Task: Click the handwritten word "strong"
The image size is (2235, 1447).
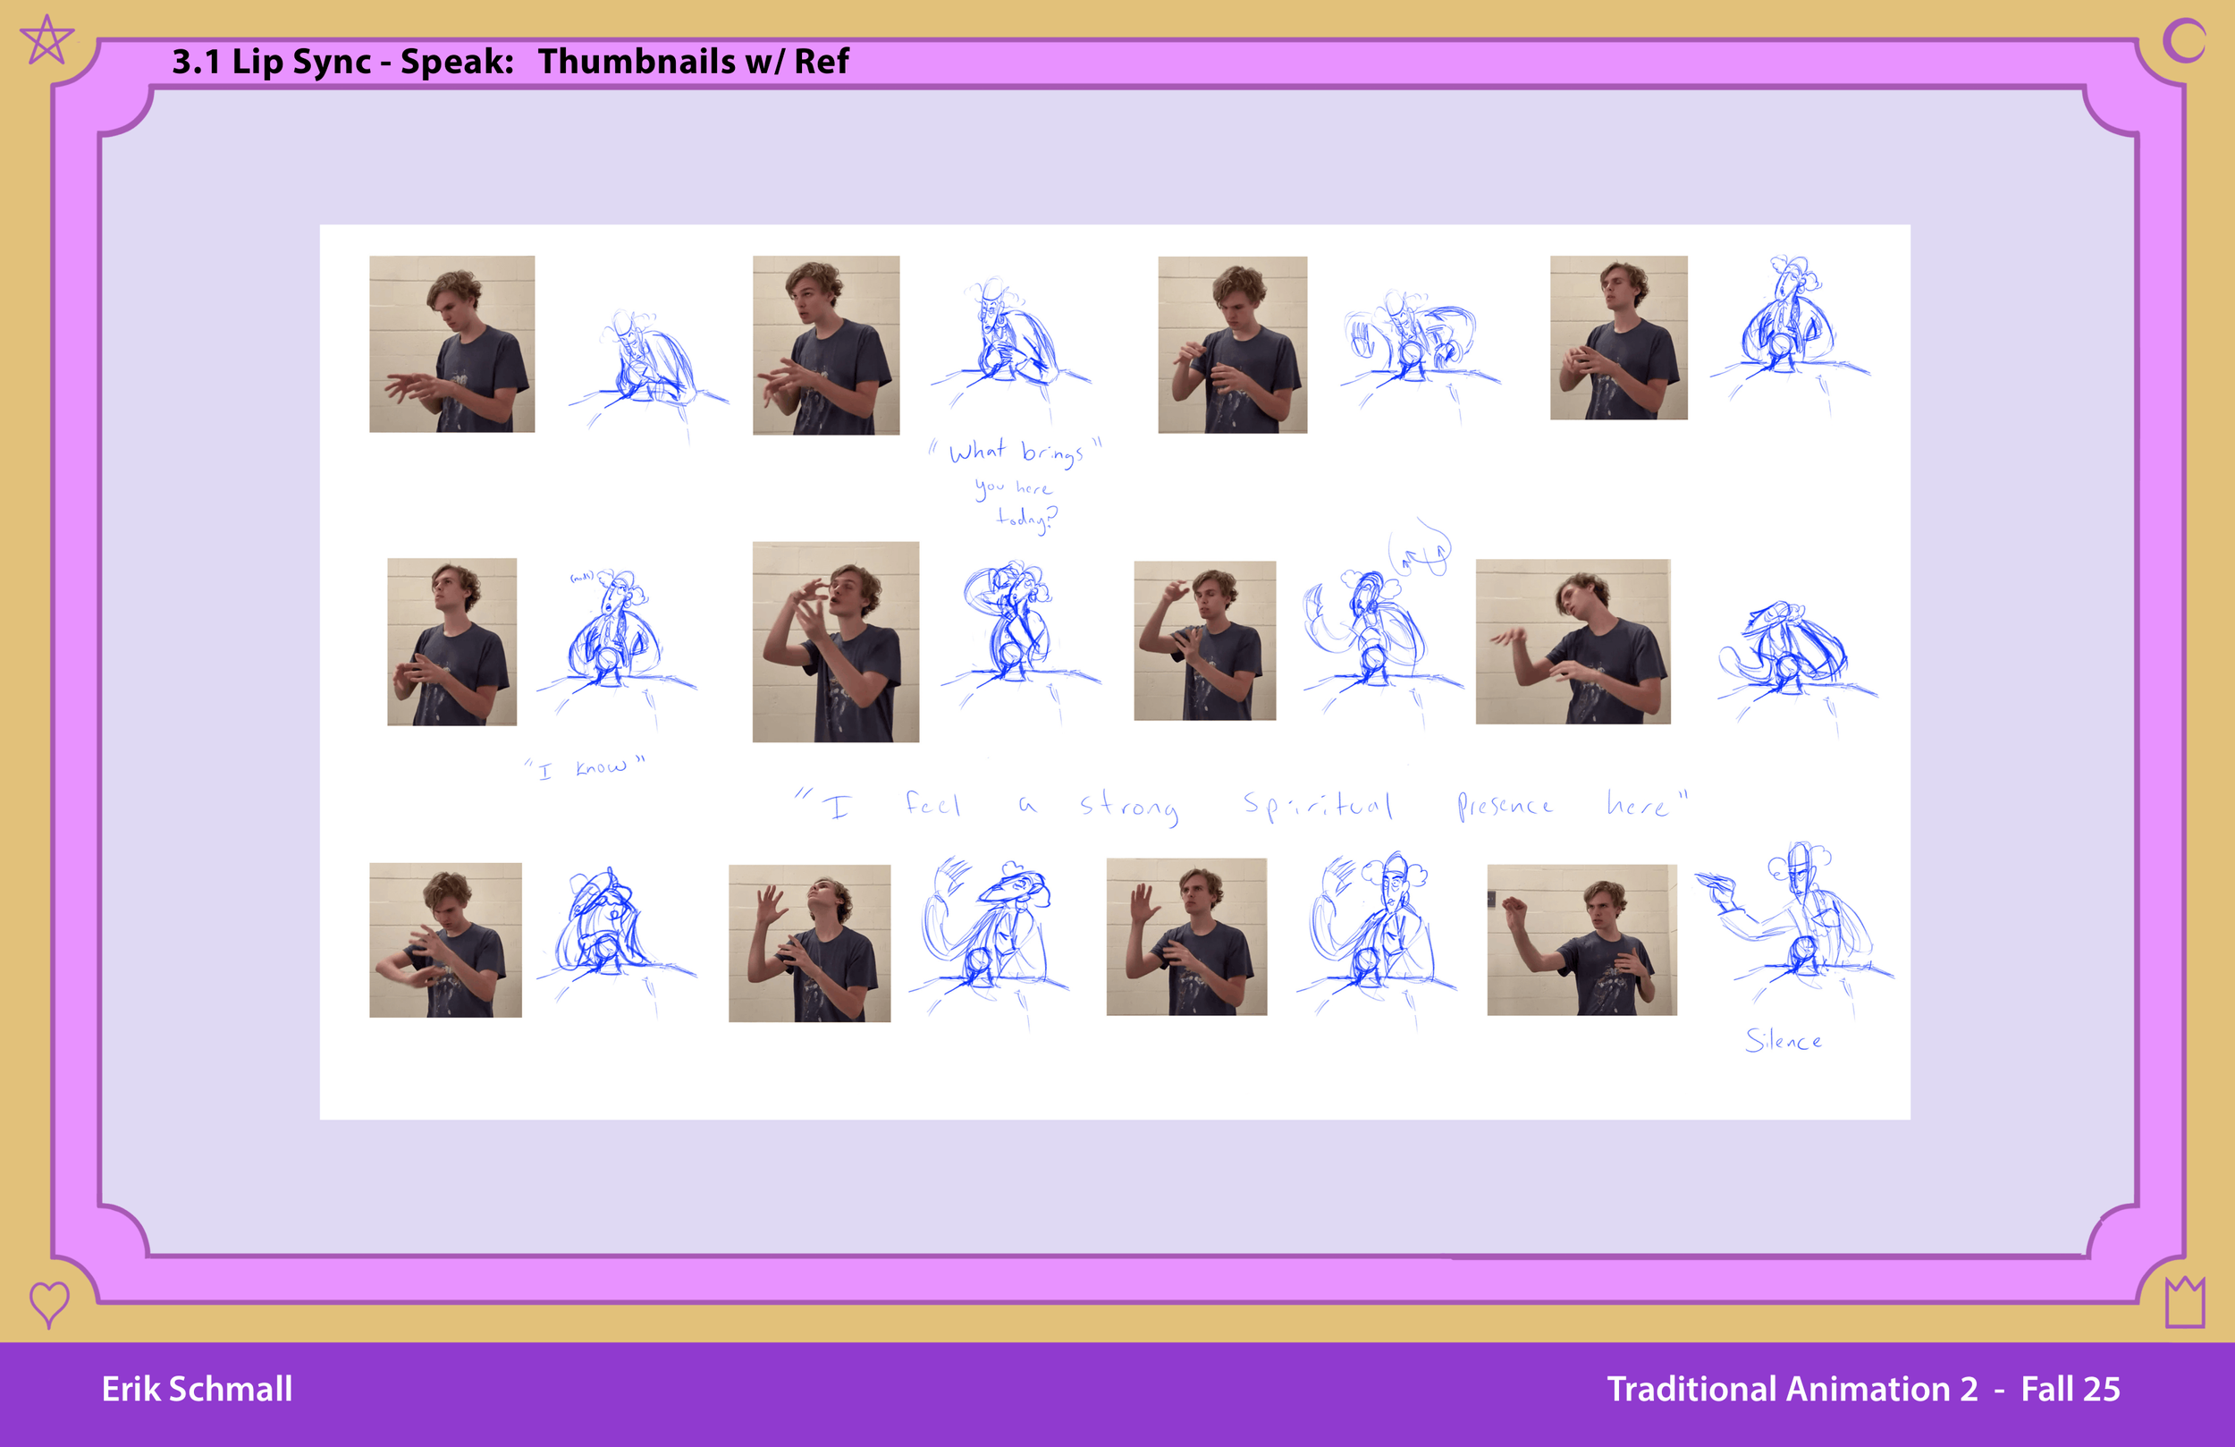Action: point(1129,806)
